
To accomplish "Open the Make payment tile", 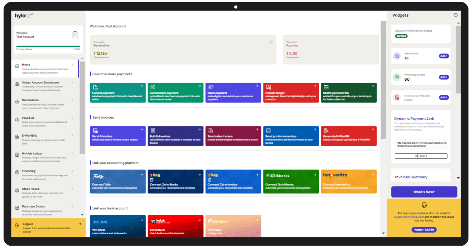I will tap(233, 93).
